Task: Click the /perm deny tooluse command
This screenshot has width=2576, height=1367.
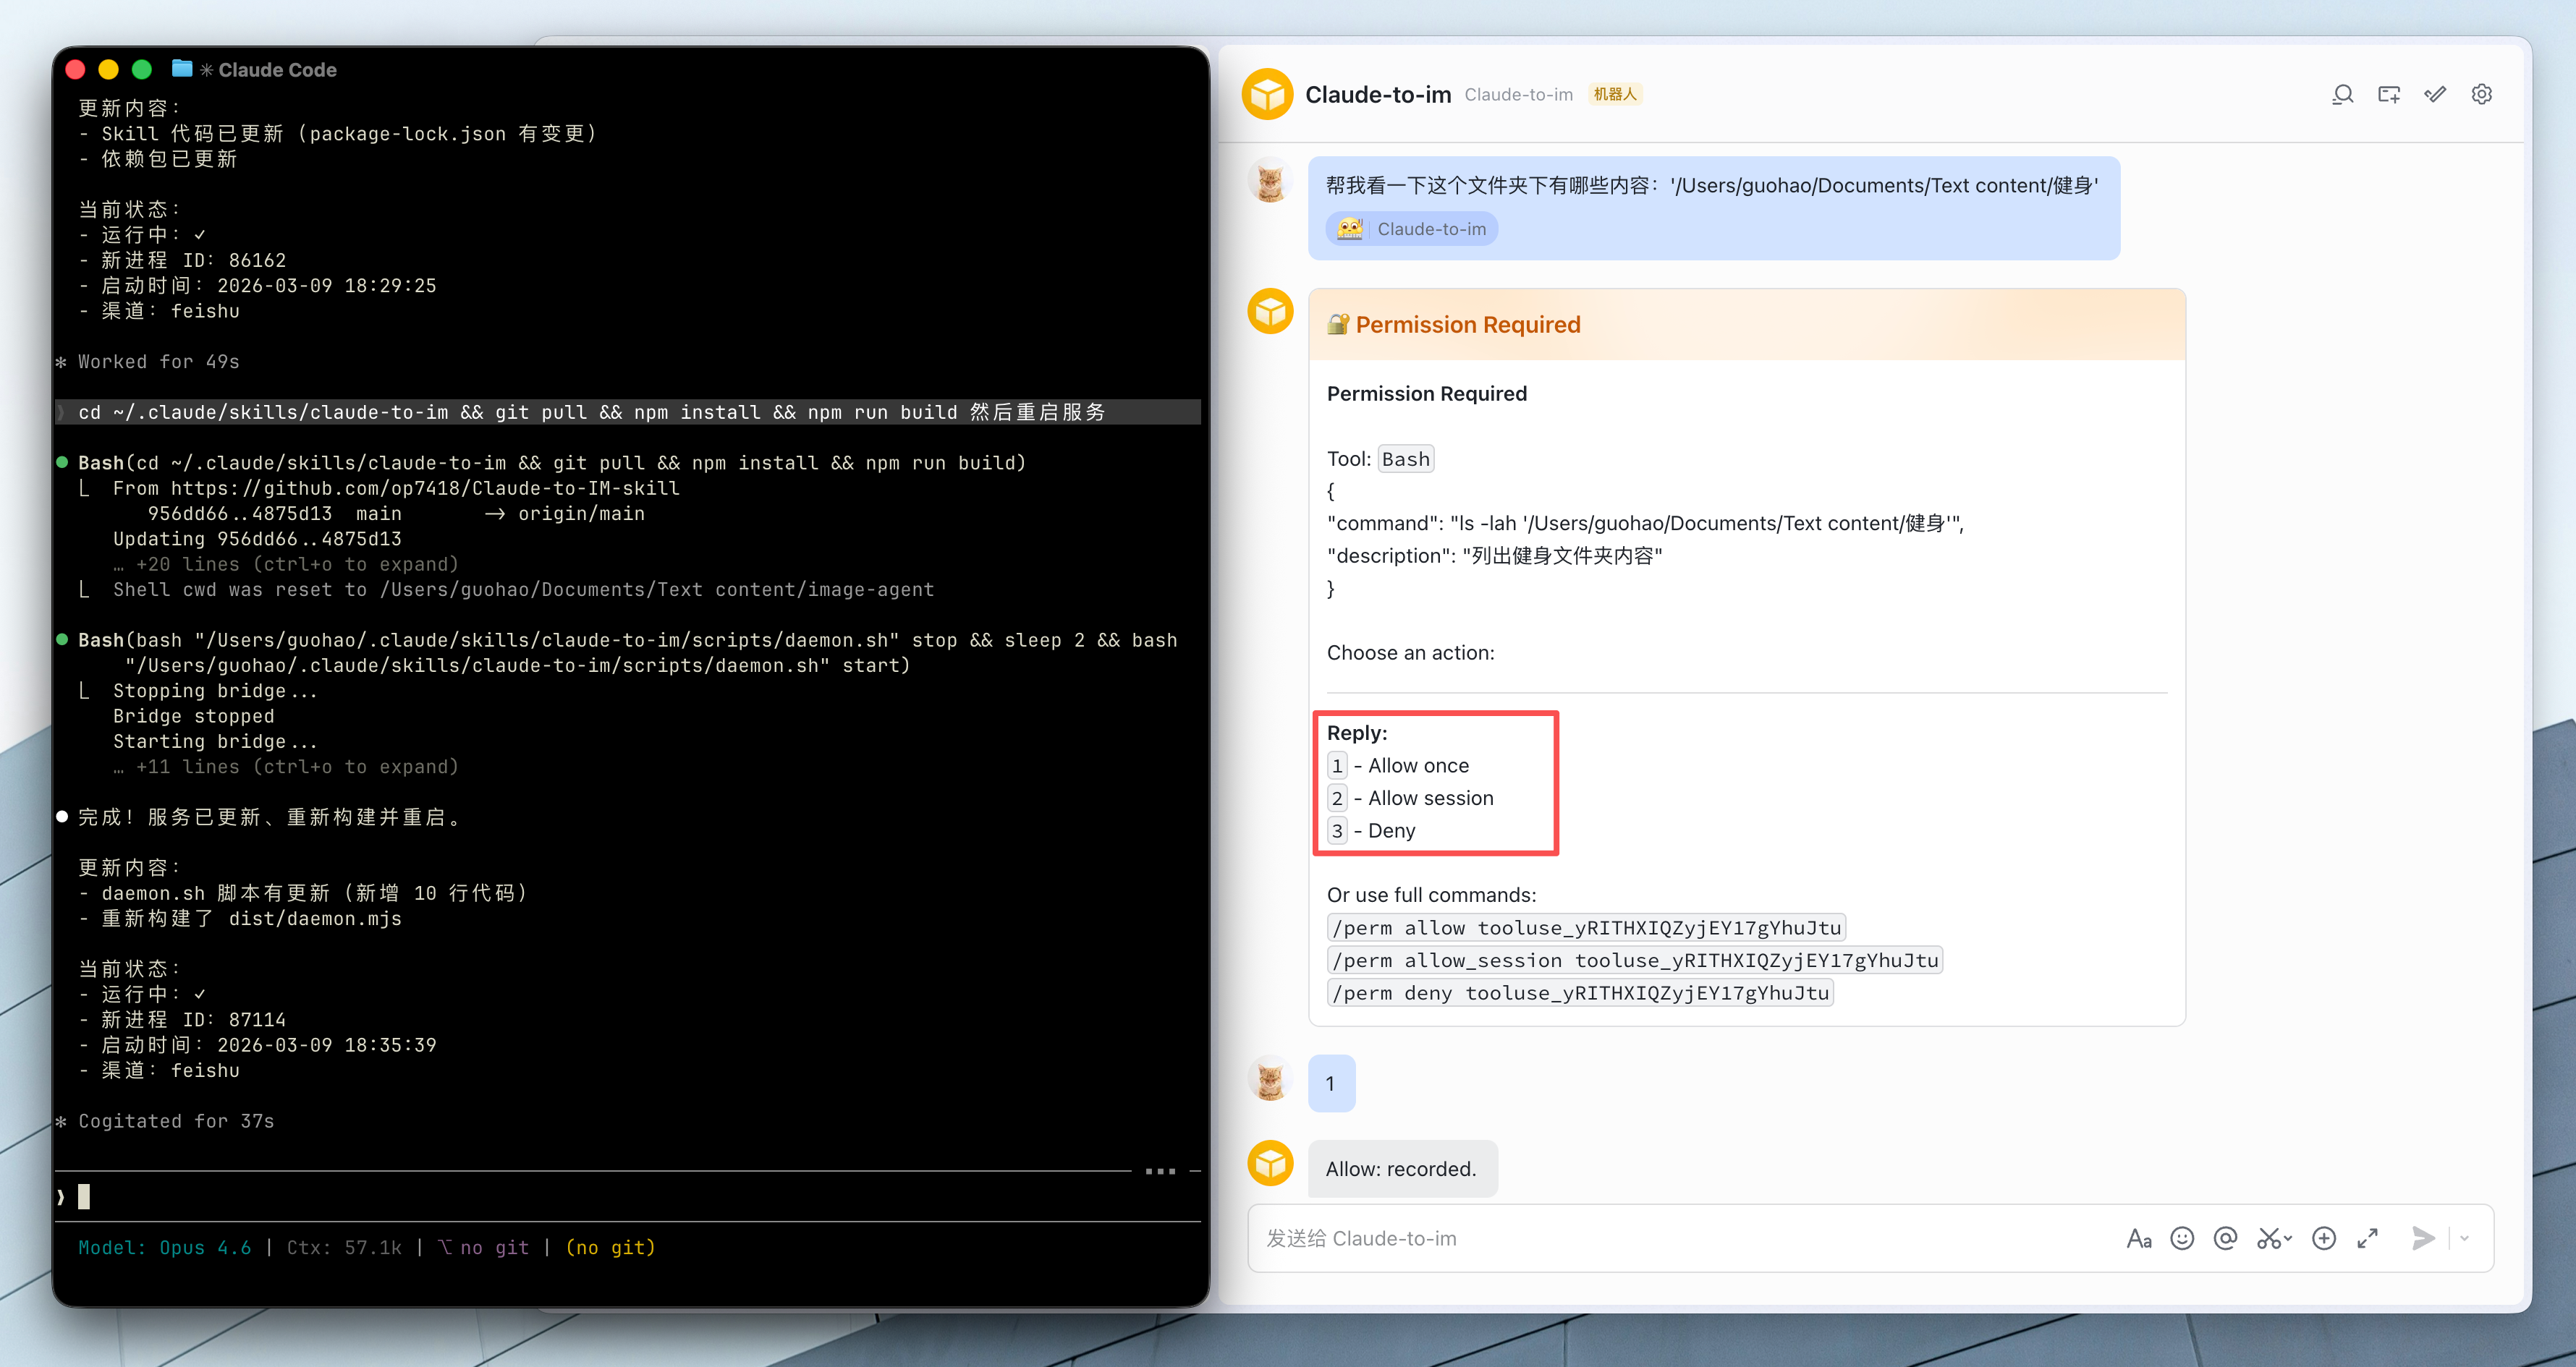Action: (1580, 992)
